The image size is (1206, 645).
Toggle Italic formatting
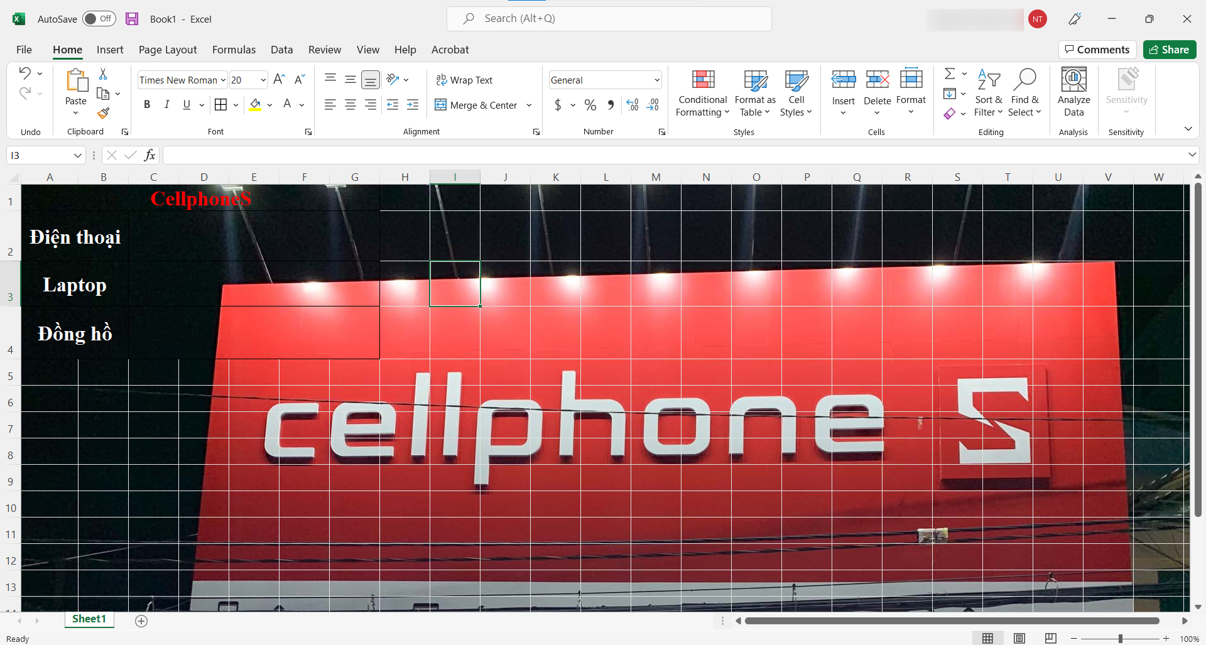click(166, 105)
